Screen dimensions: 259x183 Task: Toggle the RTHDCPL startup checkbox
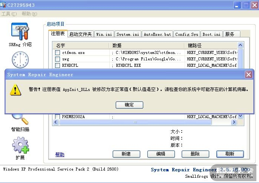(57, 65)
